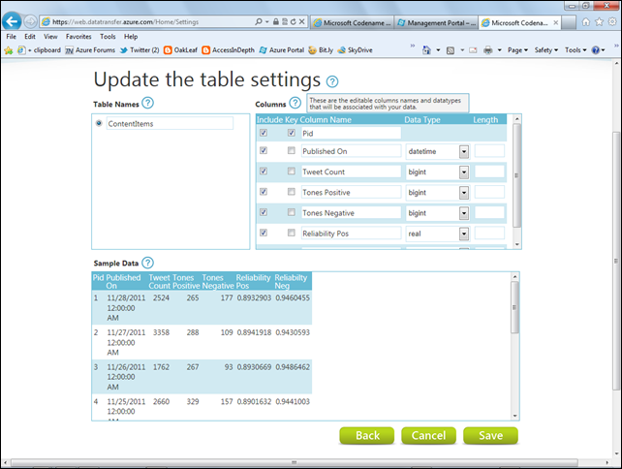Toggle Include checkbox for Tones Positive
The height and width of the screenshot is (469, 622).
264,192
